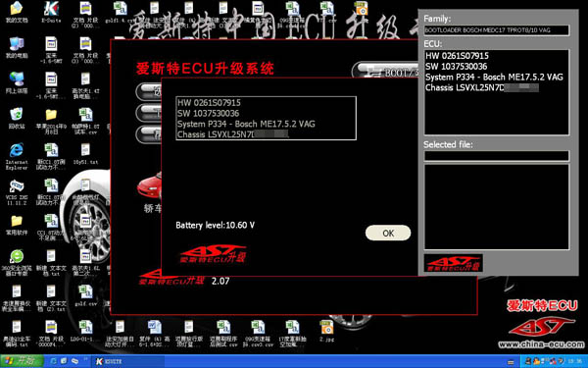Select the System P334 - Bosch ME17.5.2 line in the dialog

point(246,124)
